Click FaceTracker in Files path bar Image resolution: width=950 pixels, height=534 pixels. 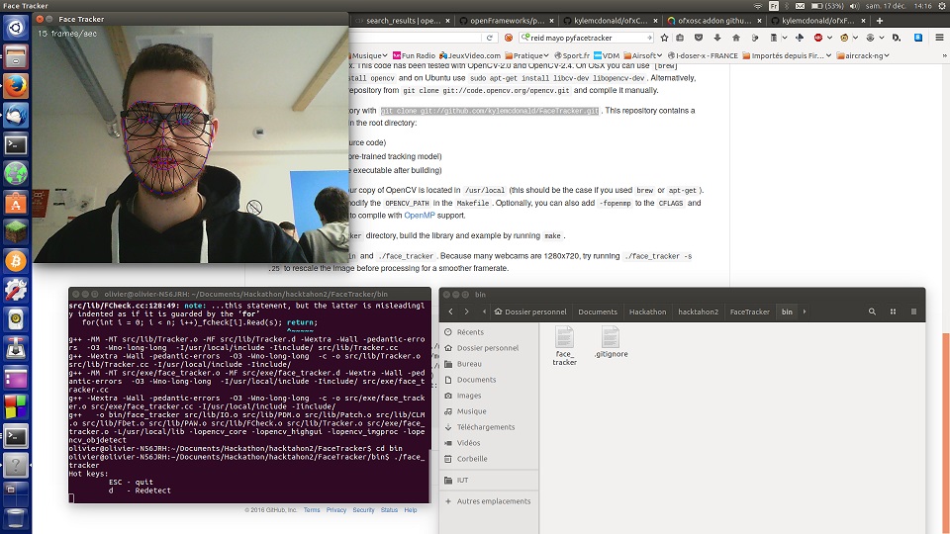click(749, 311)
